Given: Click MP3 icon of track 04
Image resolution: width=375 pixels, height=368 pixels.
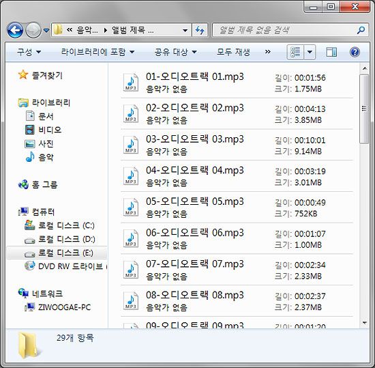Looking at the screenshot, I should (131, 176).
